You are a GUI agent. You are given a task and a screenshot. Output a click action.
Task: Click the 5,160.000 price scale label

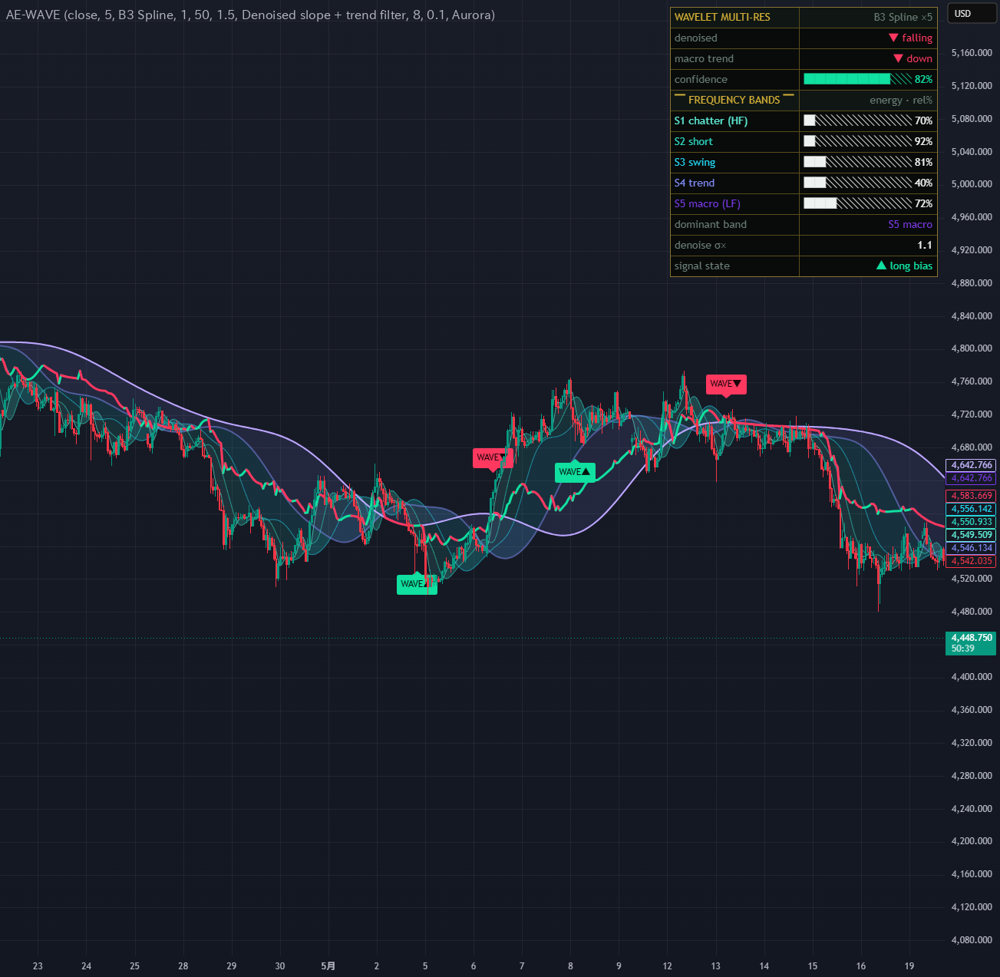pos(972,53)
